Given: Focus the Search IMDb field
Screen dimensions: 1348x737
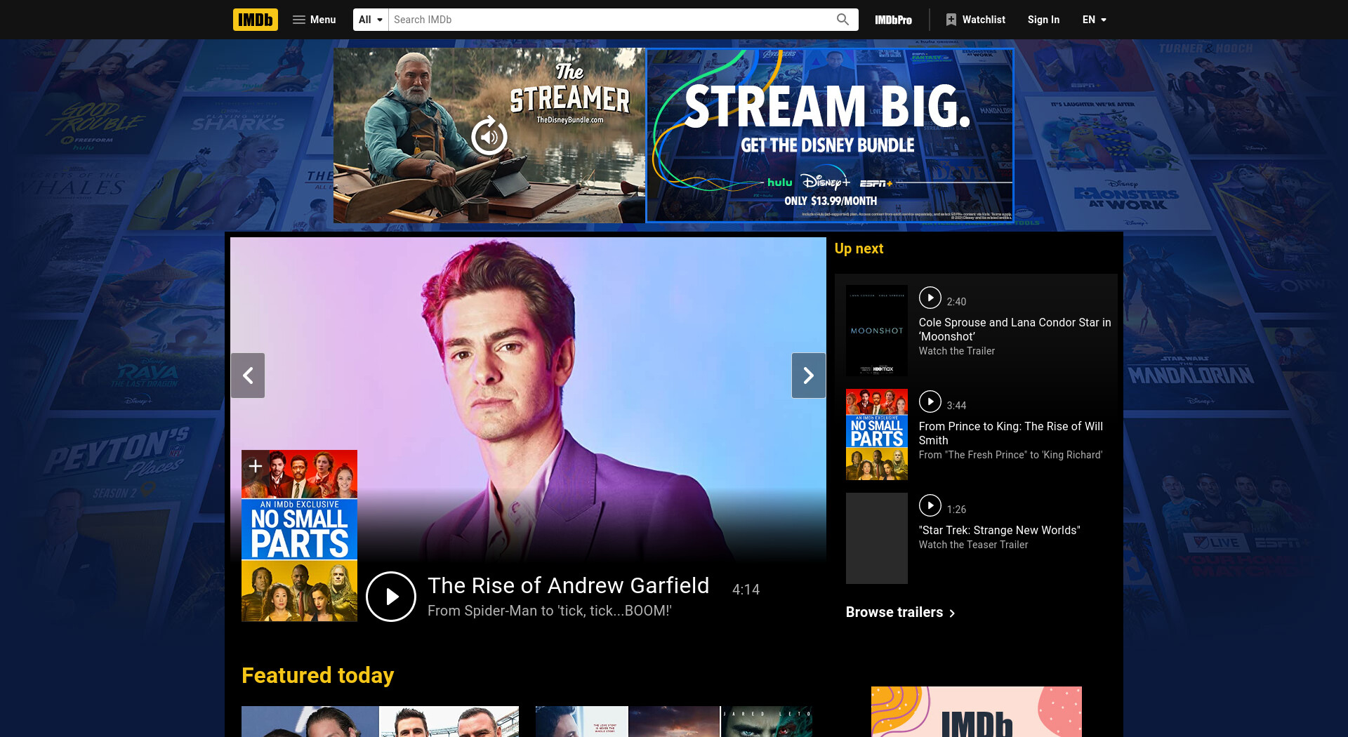Looking at the screenshot, I should pyautogui.click(x=609, y=20).
